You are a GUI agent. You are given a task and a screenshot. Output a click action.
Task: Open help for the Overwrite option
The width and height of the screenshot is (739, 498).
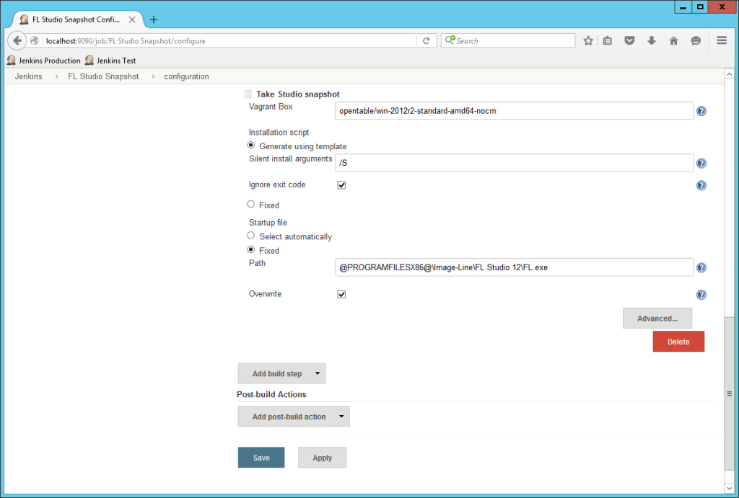point(701,294)
